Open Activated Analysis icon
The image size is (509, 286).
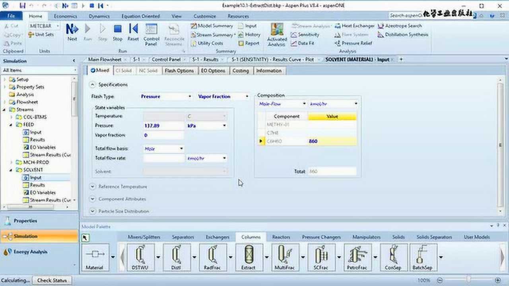(277, 31)
